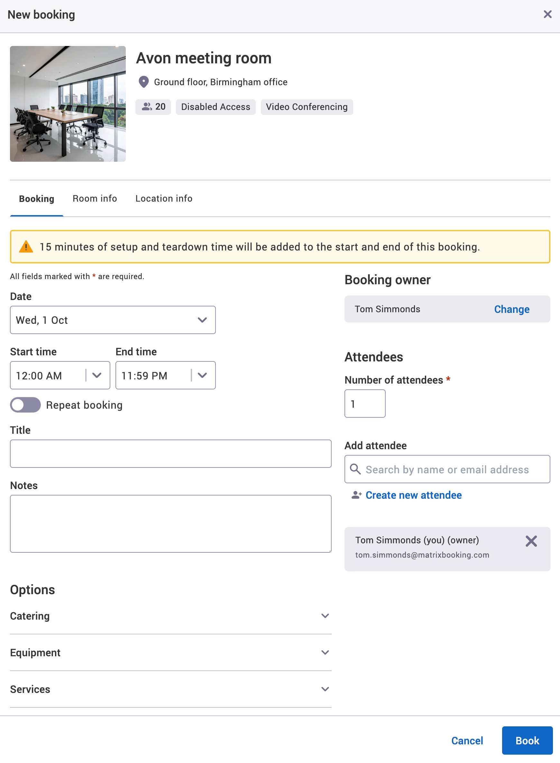Switch to the Room info tab
Viewport: 560px width, 763px height.
point(95,198)
